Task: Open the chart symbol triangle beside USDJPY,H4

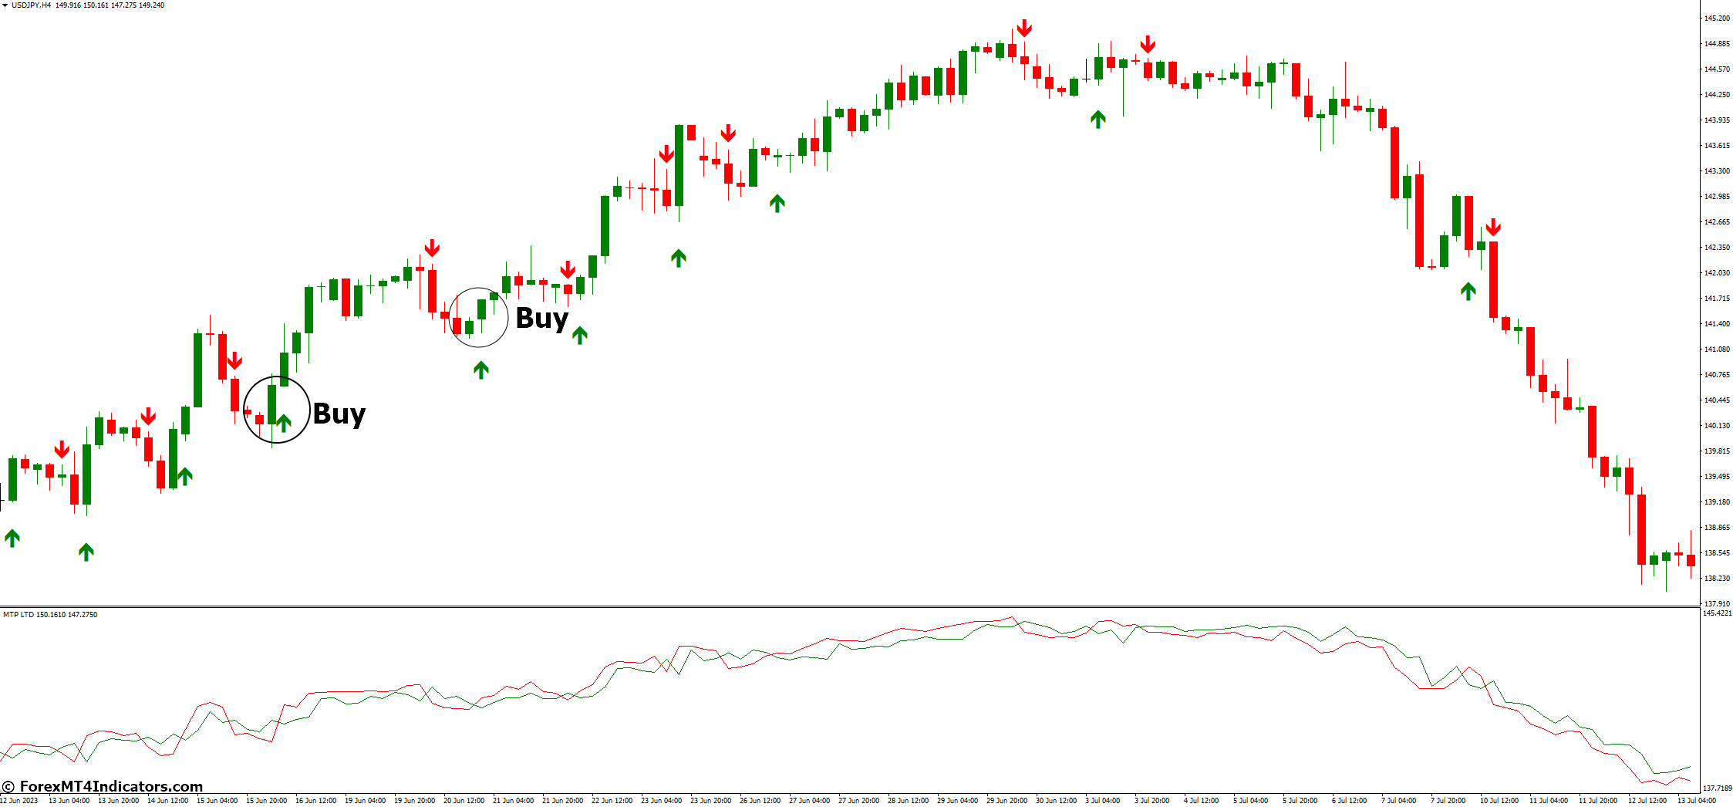Action: point(5,5)
